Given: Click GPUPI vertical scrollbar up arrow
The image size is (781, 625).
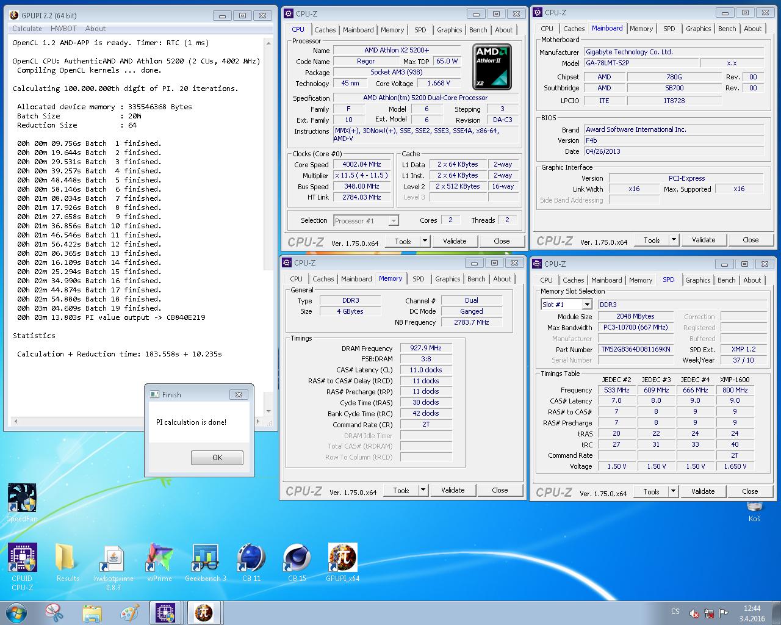Looking at the screenshot, I should click(268, 43).
